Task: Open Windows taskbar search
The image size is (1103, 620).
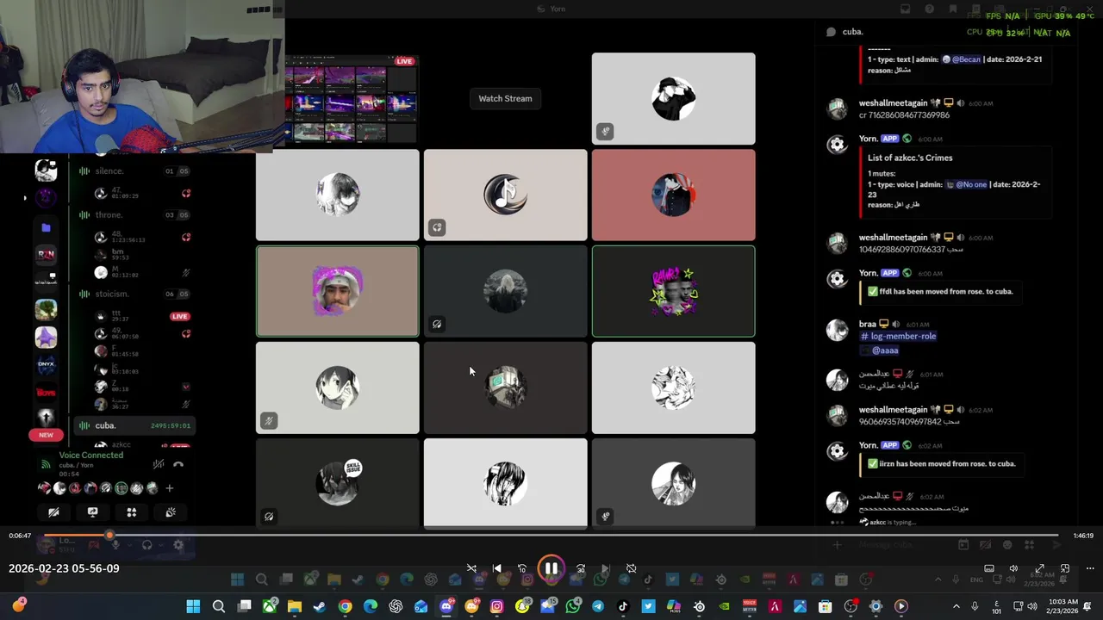Action: 219,607
